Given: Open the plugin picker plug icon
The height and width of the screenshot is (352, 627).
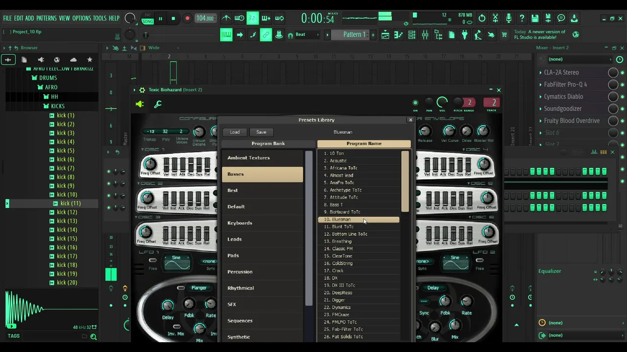Looking at the screenshot, I should click(465, 35).
